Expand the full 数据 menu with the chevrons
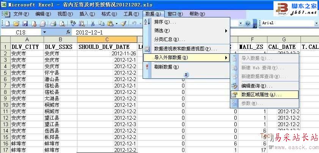Image resolution: width=319 pixels, height=153 pixels. [x=186, y=75]
